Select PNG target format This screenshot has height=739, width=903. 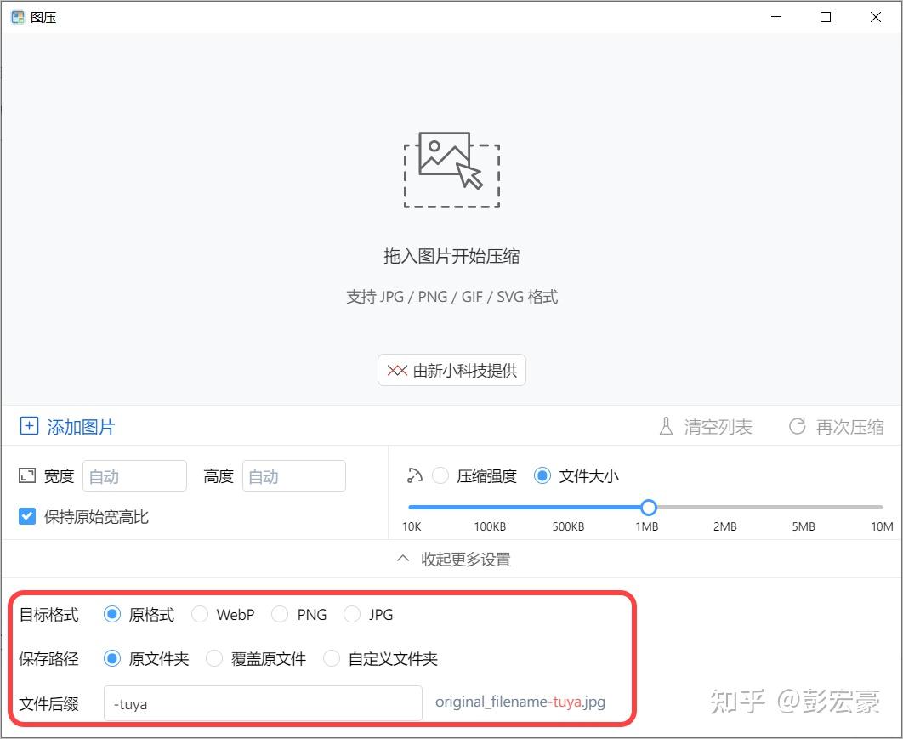tap(280, 614)
